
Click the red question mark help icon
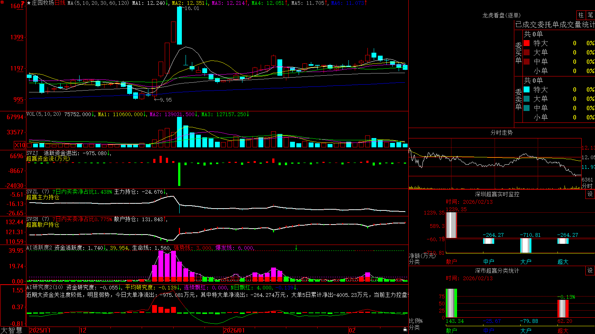23,3
